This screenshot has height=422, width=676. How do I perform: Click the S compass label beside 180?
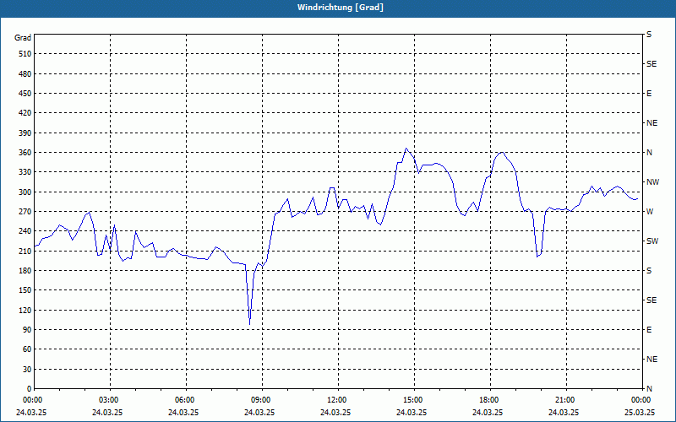649,271
